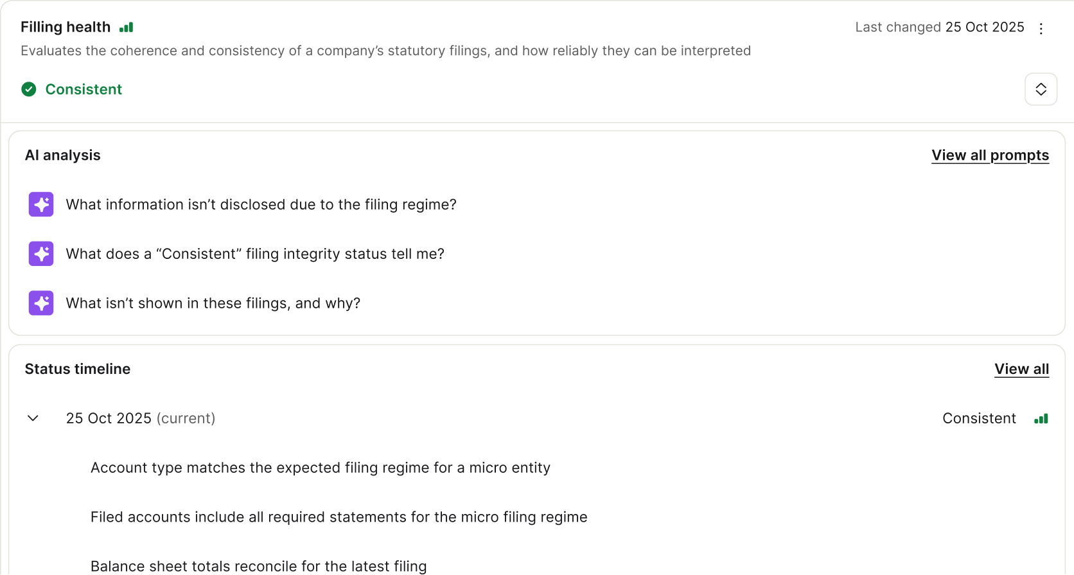This screenshot has width=1074, height=575.
Task: Select the filed accounts include required statements item
Action: click(339, 517)
